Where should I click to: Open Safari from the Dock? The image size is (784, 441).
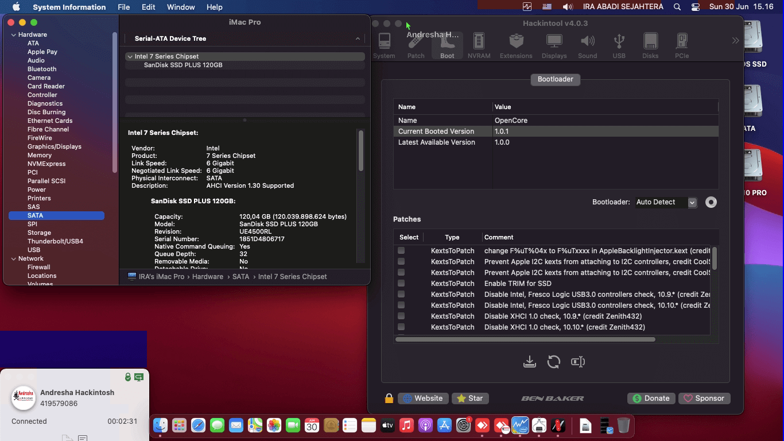(198, 425)
